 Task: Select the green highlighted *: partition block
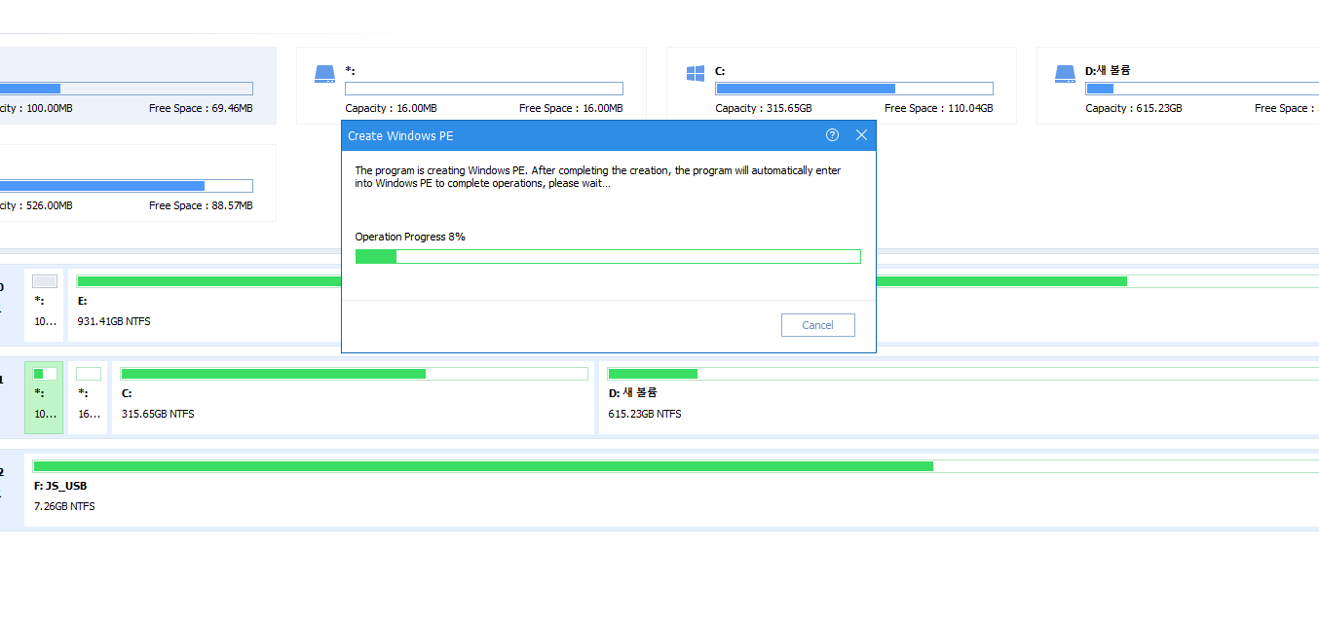click(44, 397)
